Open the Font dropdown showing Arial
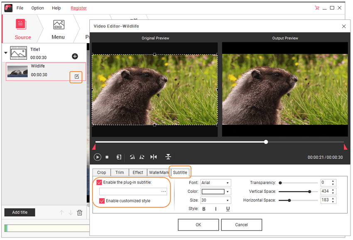The image size is (353, 240). pos(216,183)
